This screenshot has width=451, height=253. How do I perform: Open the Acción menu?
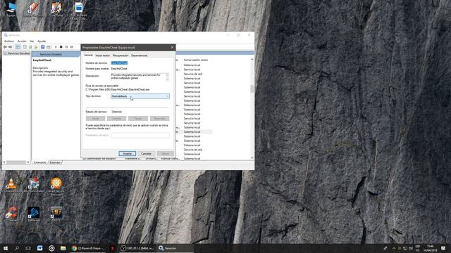[22, 41]
